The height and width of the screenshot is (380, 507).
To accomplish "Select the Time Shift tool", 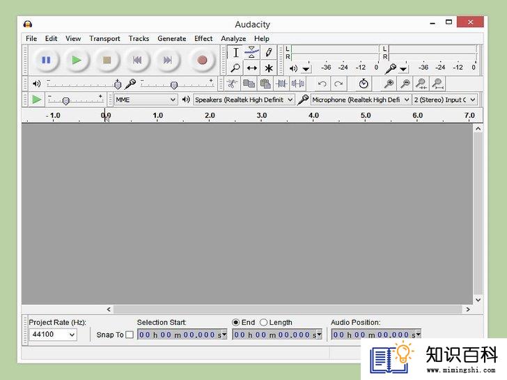I will [x=252, y=68].
